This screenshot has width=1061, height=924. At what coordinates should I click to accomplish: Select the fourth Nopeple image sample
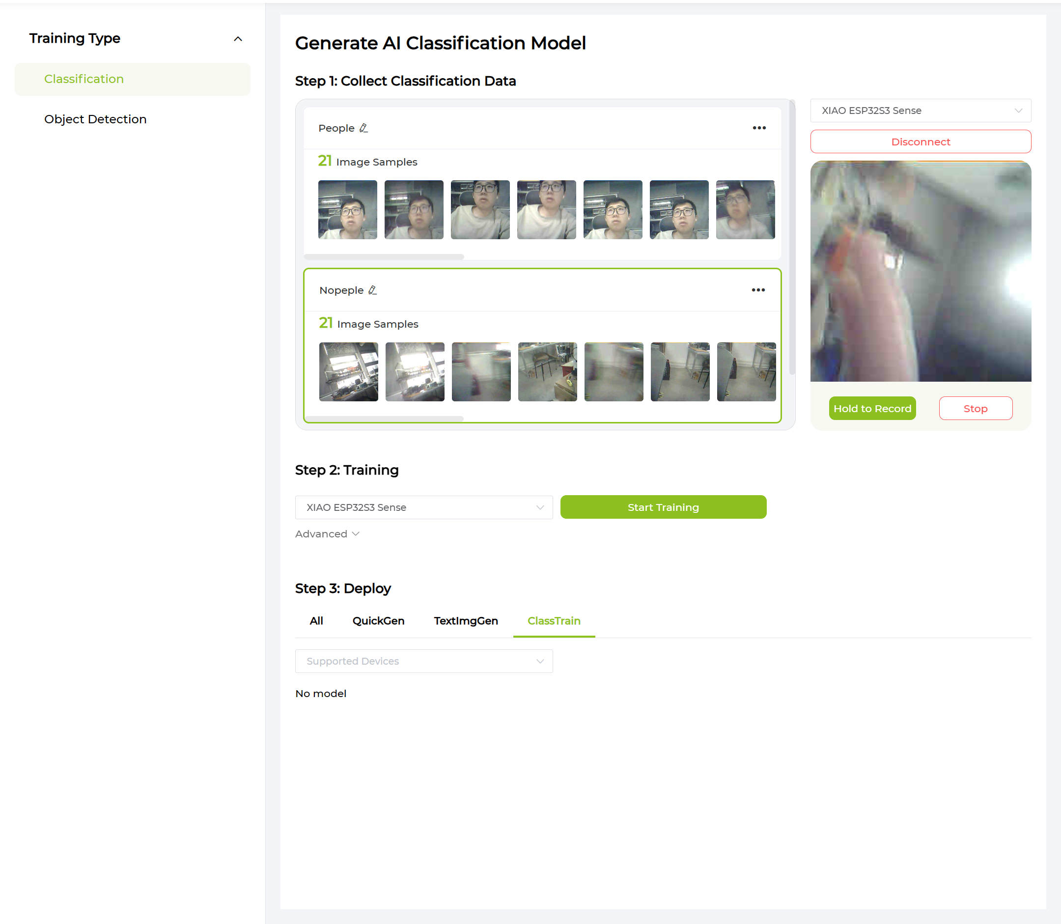click(x=548, y=372)
